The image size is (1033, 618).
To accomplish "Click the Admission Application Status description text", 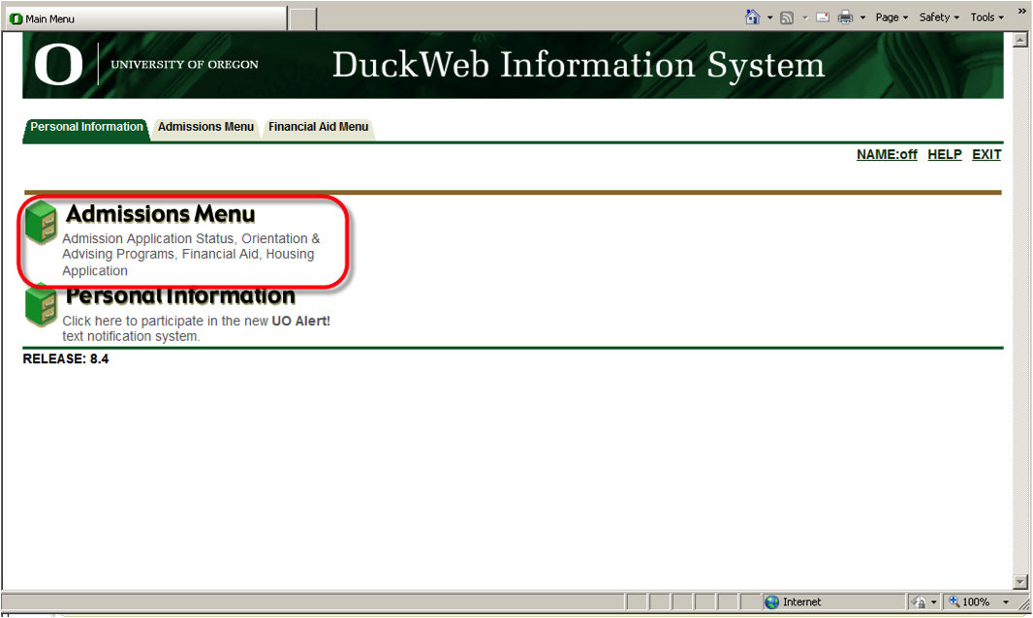I will point(191,255).
